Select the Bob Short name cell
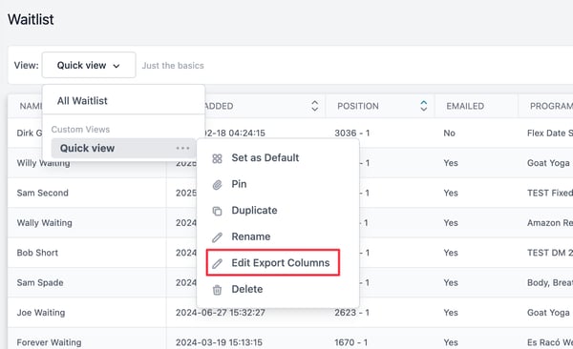This screenshot has height=349, width=573. click(x=37, y=253)
